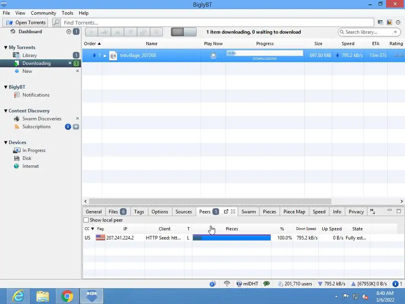This screenshot has width=405, height=304.
Task: Switch to the Sources tab
Action: 184,212
